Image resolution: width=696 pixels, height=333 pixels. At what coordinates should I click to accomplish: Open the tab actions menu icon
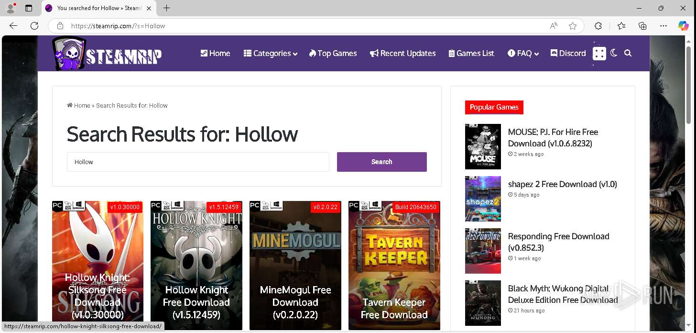(29, 8)
